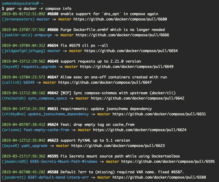Screen dimensions: 219x182
Task: Click PR number #6680
Action: 53,14
